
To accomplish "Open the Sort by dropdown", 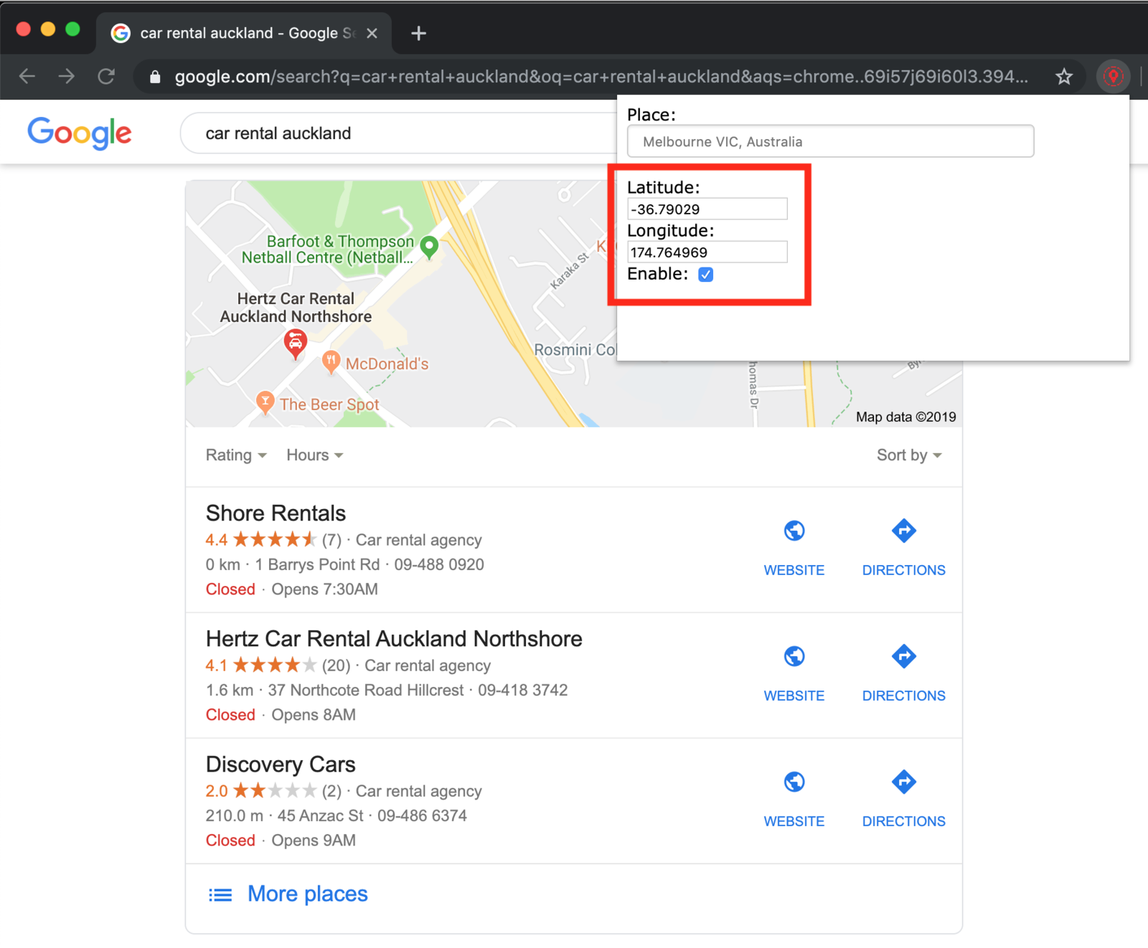I will click(909, 455).
